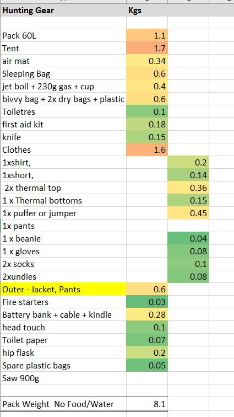Click the 2x thermal top weight 0.36
The width and height of the screenshot is (234, 417).
(188, 188)
